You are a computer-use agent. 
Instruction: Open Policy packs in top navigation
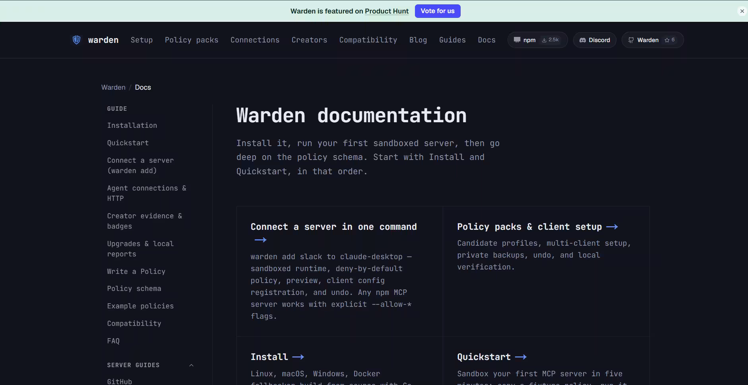(192, 40)
